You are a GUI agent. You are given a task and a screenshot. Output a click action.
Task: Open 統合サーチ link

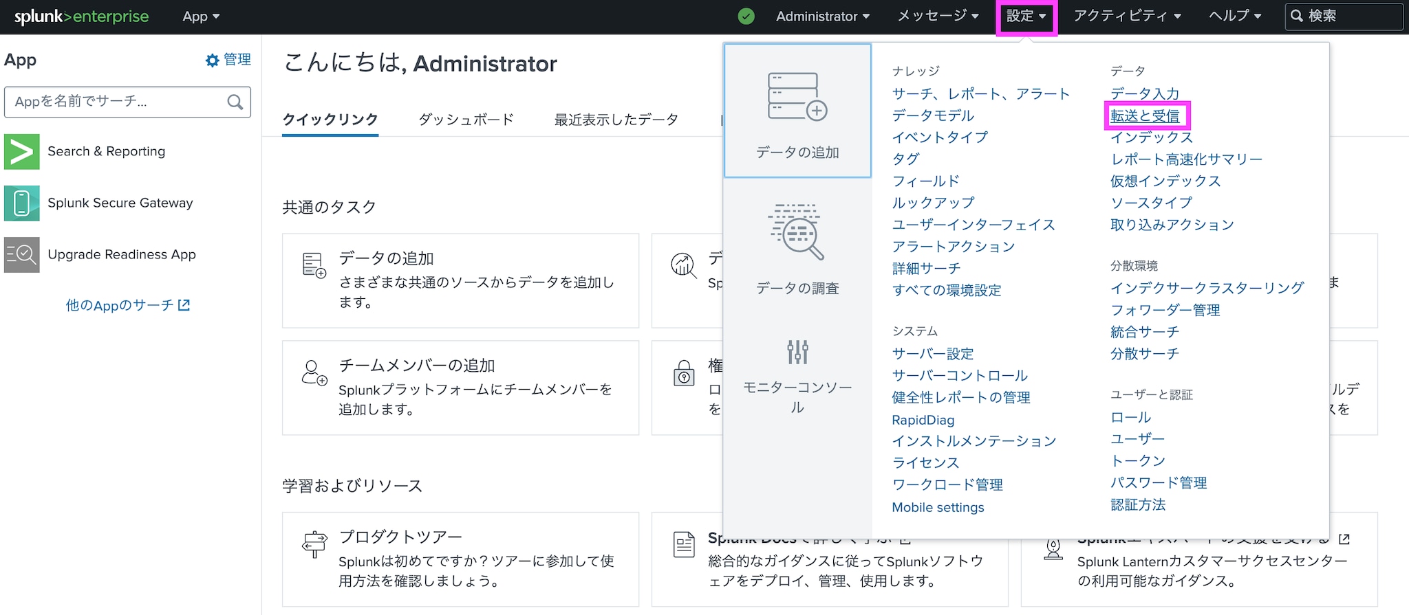[1145, 333]
